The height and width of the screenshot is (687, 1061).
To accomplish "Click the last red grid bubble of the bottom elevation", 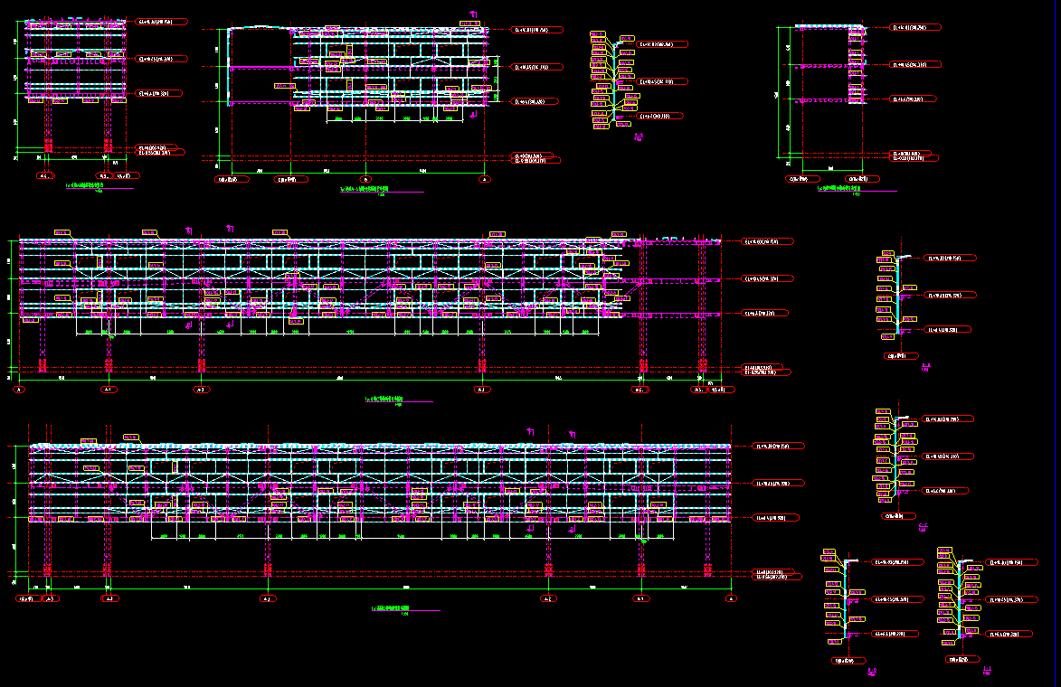I will (731, 598).
